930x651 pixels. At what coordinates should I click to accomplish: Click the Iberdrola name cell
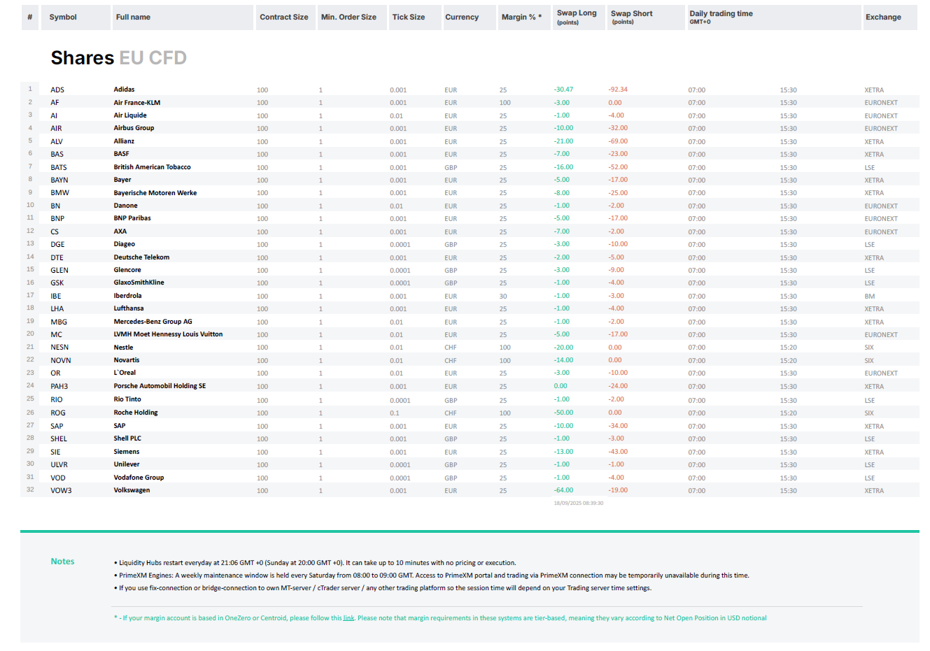(127, 296)
